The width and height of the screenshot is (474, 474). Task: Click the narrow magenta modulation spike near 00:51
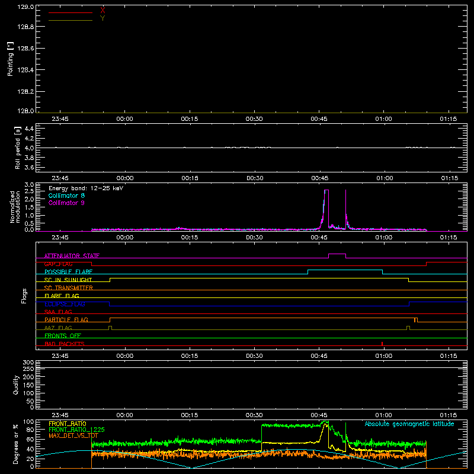[345, 209]
